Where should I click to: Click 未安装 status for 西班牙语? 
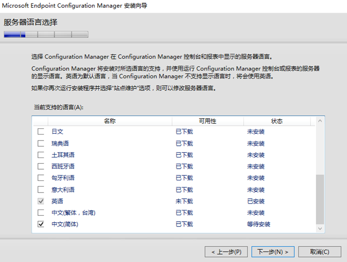(x=256, y=166)
